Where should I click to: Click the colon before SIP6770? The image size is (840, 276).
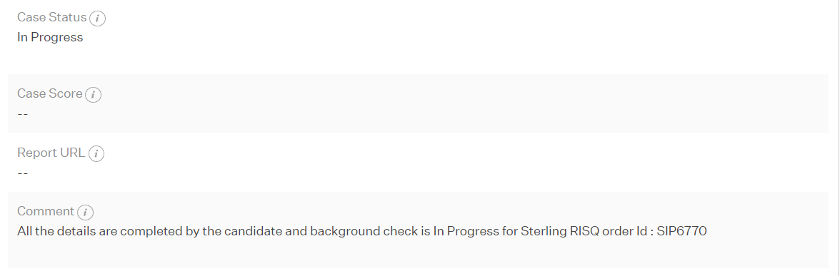(x=651, y=232)
